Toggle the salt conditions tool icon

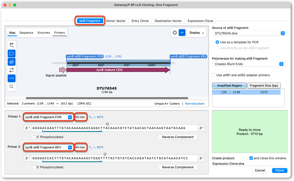[12, 45]
